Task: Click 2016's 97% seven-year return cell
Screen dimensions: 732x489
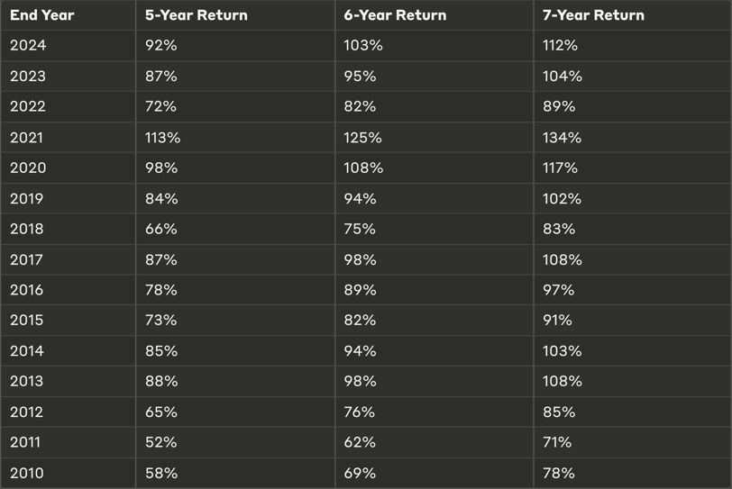Action: (559, 290)
